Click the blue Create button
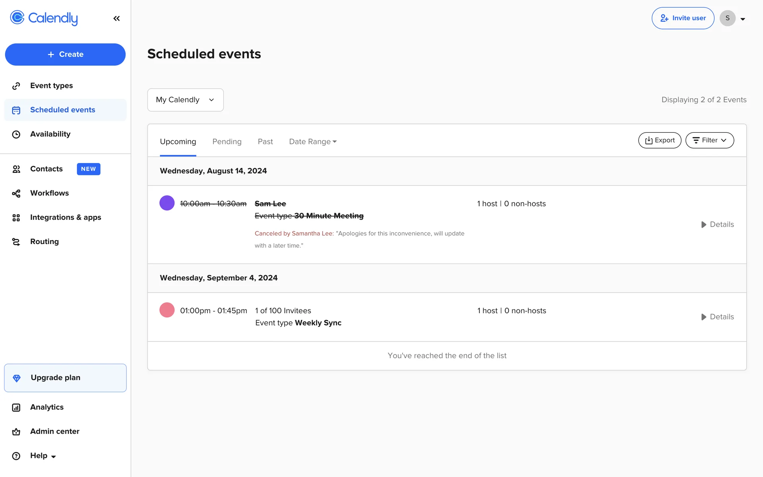763x477 pixels. click(x=65, y=54)
